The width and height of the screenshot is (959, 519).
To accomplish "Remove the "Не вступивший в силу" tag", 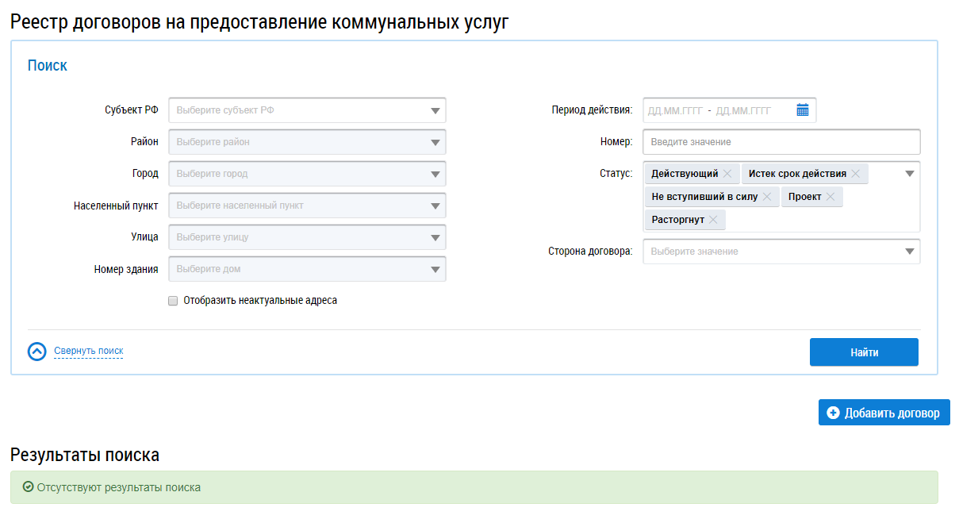I will 766,197.
